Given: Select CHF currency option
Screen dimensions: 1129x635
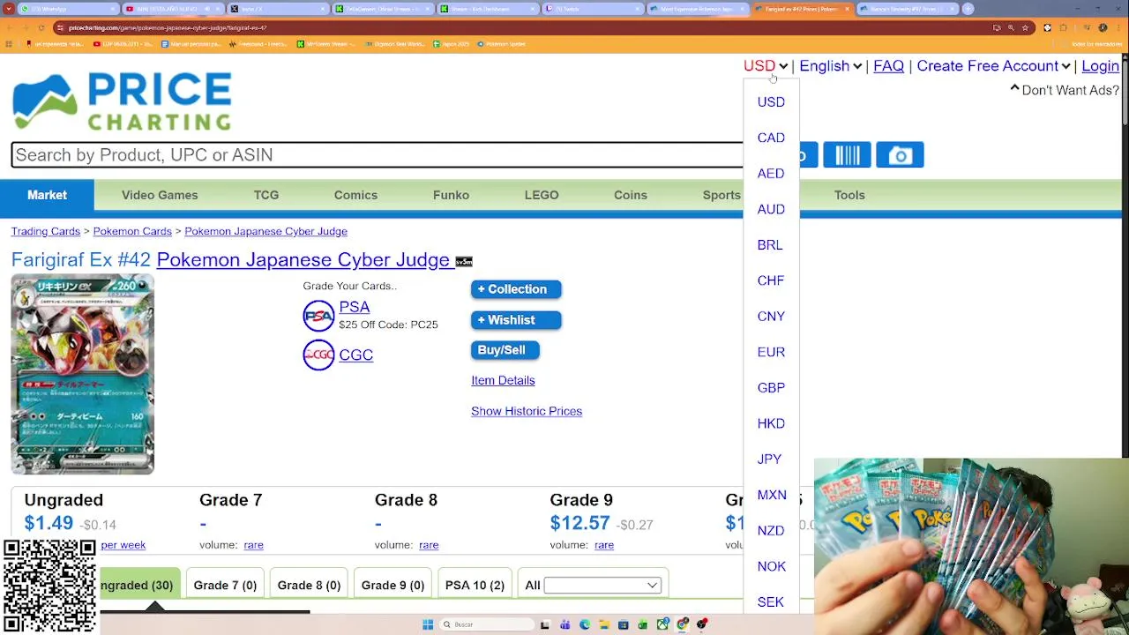Looking at the screenshot, I should pyautogui.click(x=771, y=280).
